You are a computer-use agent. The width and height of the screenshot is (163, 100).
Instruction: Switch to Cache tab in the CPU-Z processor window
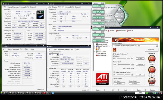coord(10,7)
